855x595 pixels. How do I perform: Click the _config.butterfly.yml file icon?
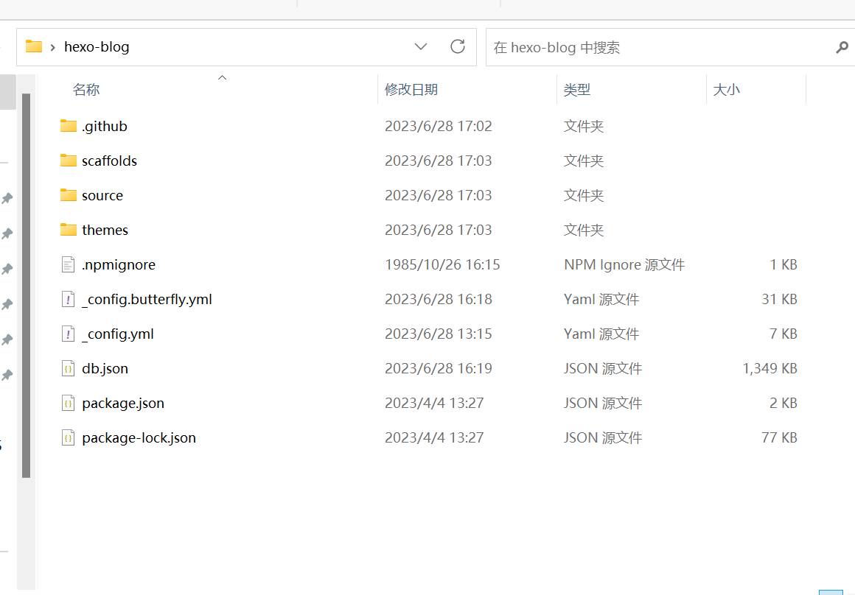coord(69,299)
